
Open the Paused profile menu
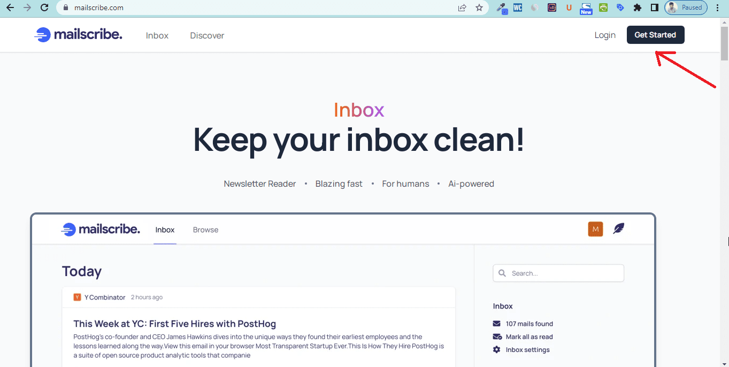(686, 7)
